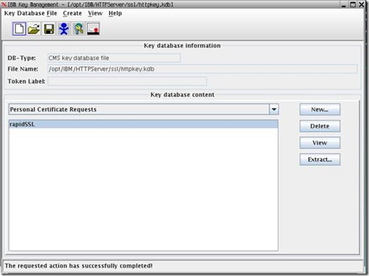
Task: Click the File Name field showing httpkey.kdb
Action: point(202,69)
